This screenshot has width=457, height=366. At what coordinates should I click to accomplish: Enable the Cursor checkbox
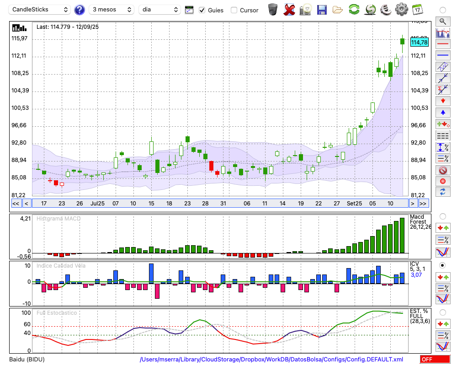point(234,10)
